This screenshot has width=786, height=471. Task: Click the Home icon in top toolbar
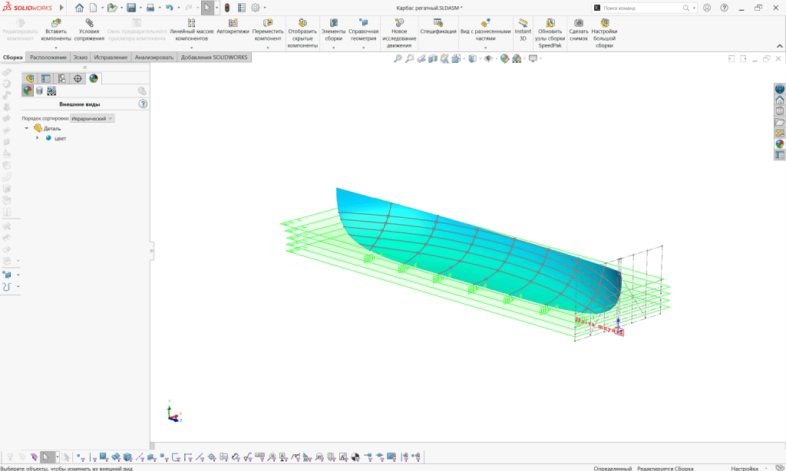pos(79,8)
